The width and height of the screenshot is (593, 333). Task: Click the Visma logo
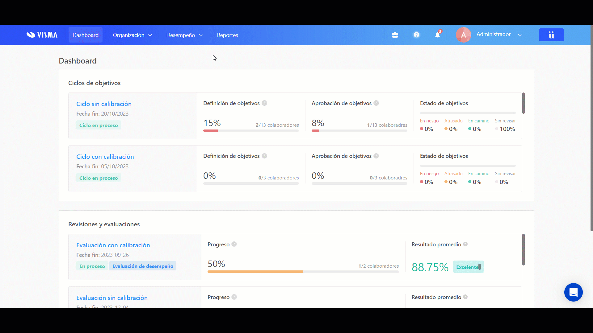click(x=42, y=35)
